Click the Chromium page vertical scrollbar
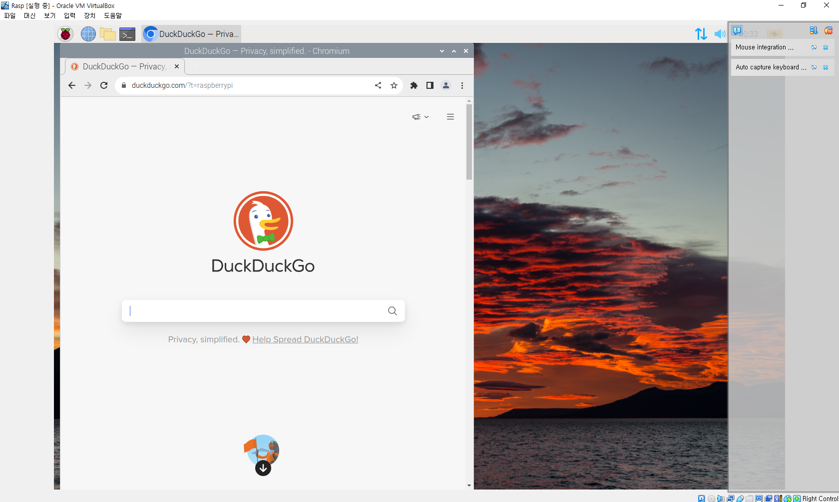The width and height of the screenshot is (839, 502). point(469,142)
